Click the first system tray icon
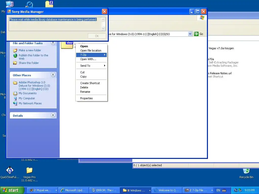Viewport: 259px width, 194px height. (x=235, y=190)
